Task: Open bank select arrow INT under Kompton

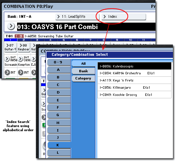Action: [x=21, y=72]
